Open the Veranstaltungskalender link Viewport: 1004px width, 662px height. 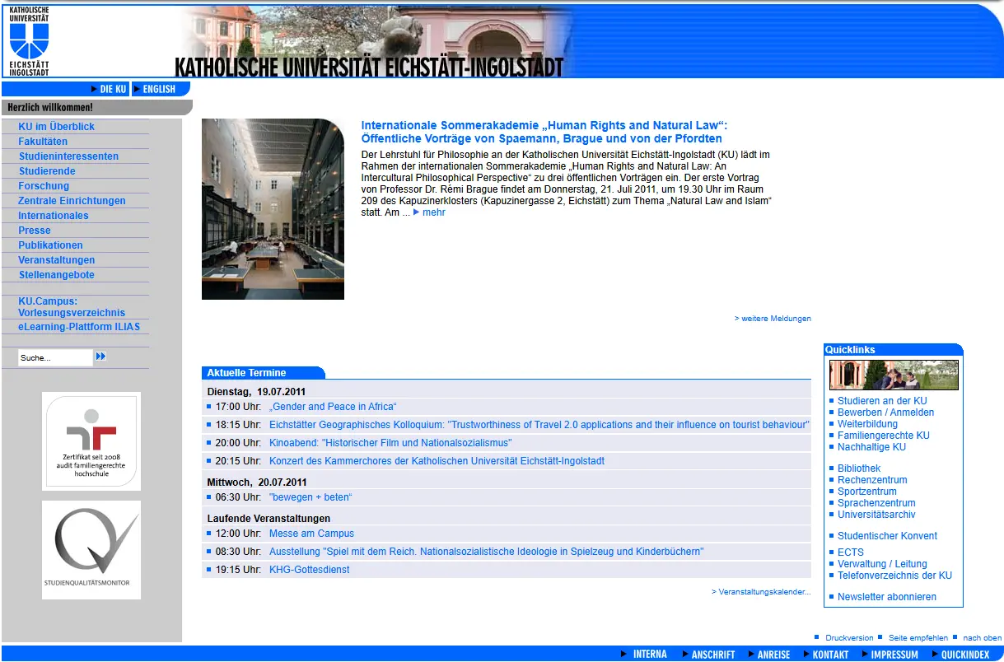click(763, 592)
